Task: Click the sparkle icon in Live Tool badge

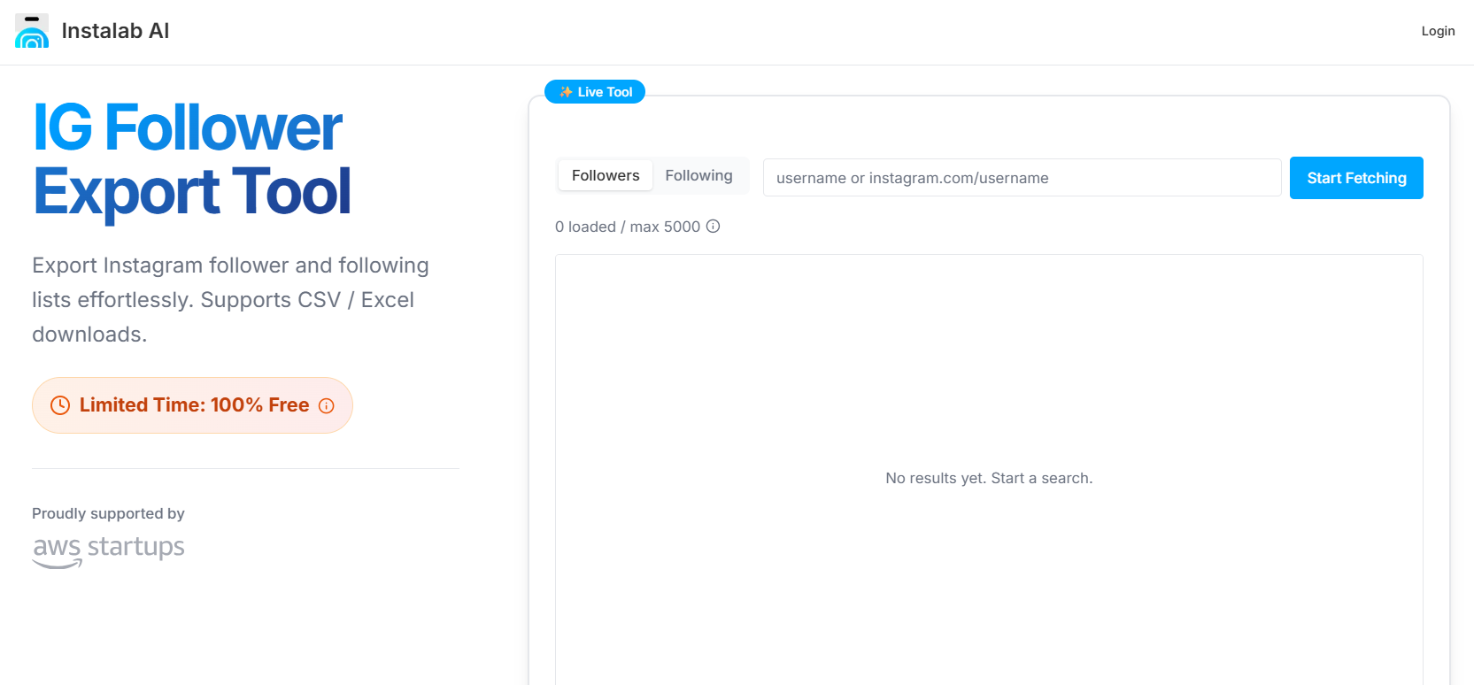Action: coord(566,92)
